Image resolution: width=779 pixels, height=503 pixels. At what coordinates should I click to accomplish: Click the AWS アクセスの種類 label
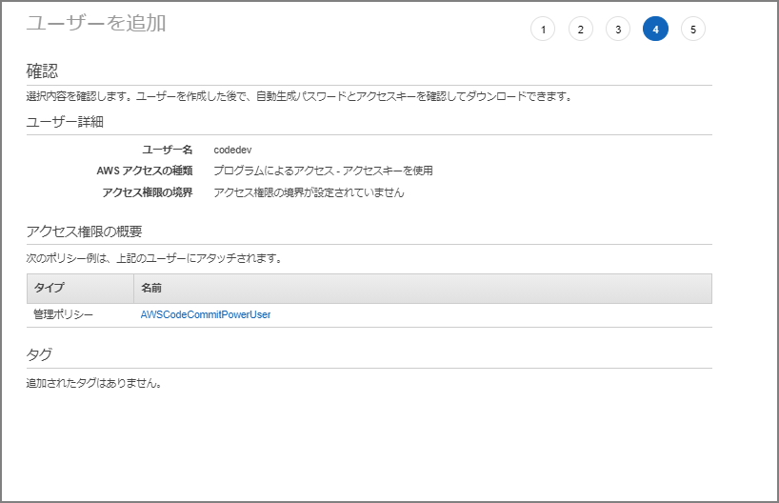point(145,171)
